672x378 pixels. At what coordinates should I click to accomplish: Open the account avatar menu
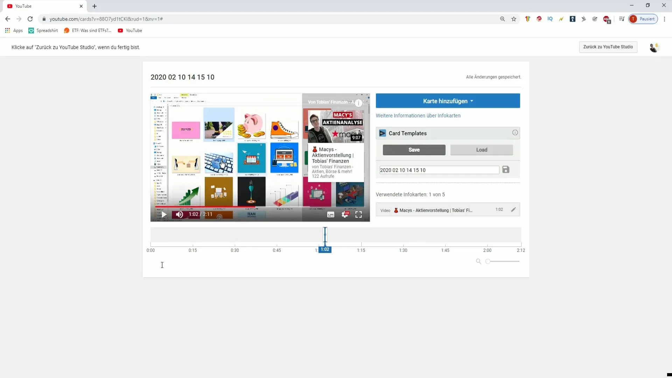point(654,47)
